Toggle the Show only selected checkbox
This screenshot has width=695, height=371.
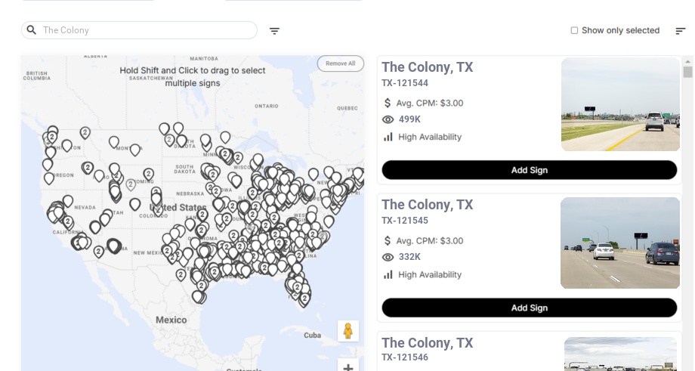coord(574,31)
